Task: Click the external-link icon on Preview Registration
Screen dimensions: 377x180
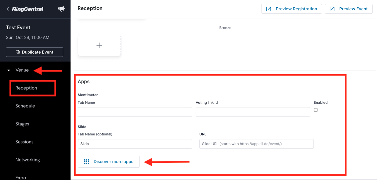Action: point(269,9)
